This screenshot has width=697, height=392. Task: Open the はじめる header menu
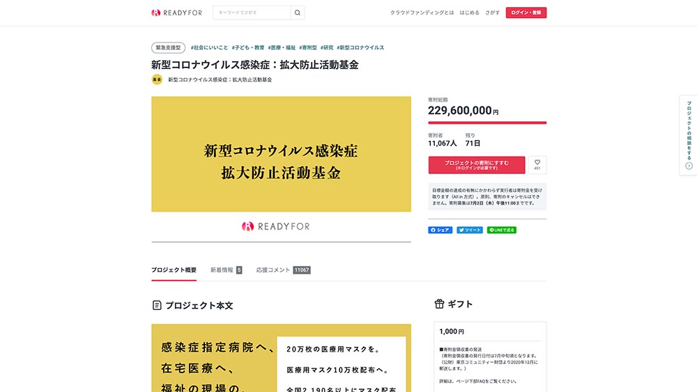[470, 13]
